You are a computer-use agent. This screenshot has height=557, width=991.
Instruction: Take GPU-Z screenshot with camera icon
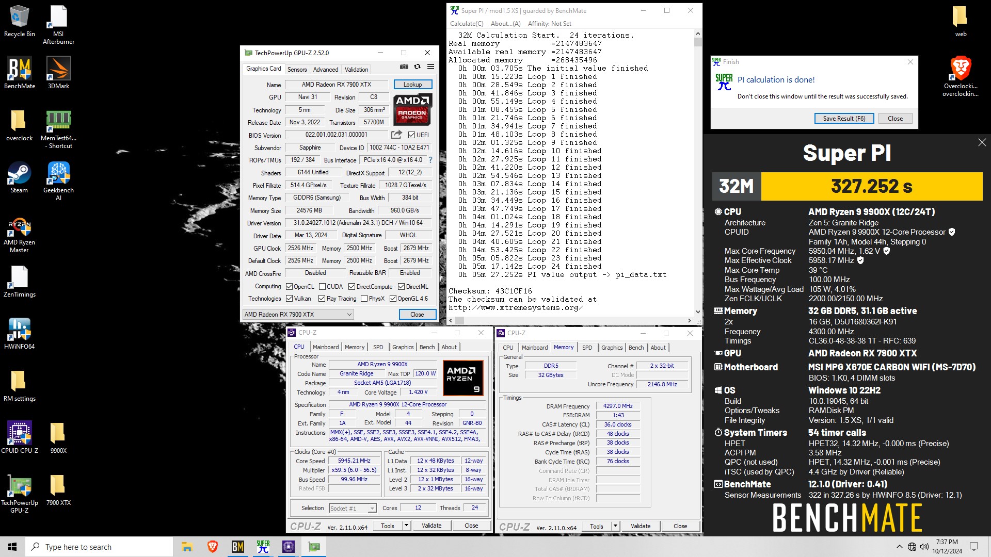404,67
